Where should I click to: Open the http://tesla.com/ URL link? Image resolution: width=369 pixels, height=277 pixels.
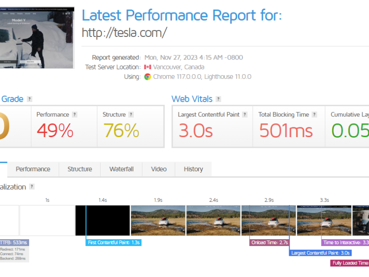[124, 33]
